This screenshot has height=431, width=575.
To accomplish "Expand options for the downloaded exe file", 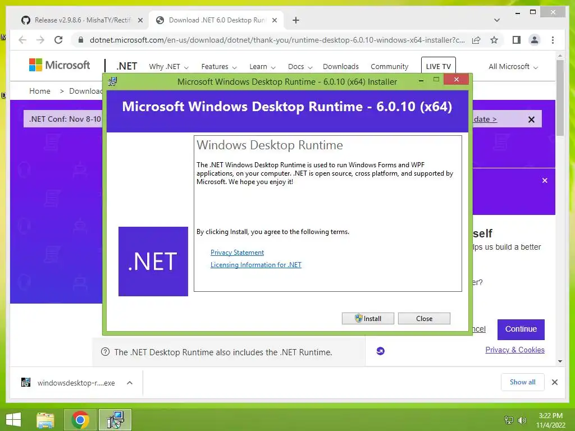I will tap(130, 383).
